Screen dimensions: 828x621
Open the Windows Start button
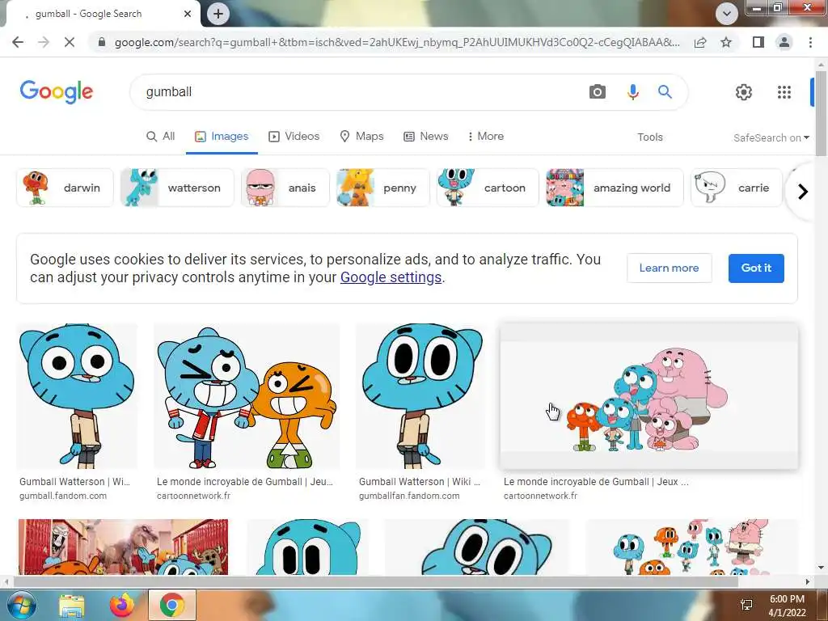pos(22,605)
